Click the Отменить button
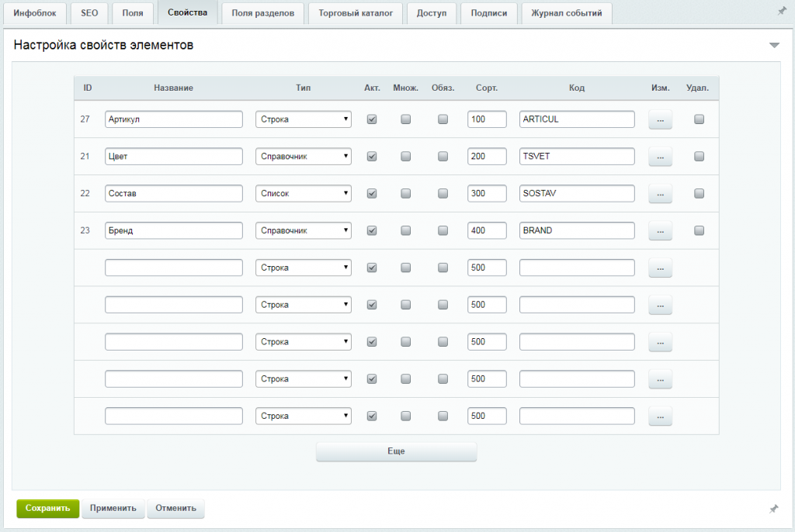 click(175, 508)
